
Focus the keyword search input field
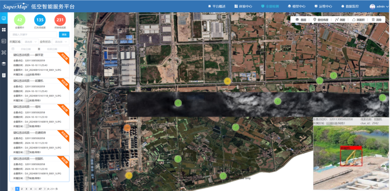tap(33, 35)
